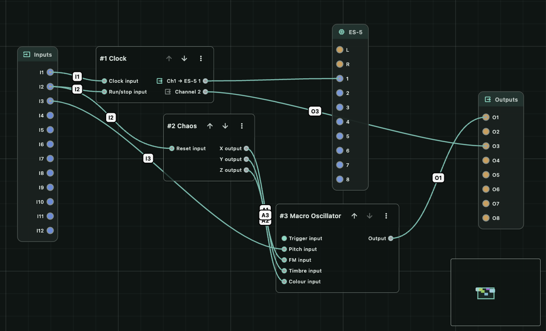The image size is (546, 331).
Task: Click the orange O1 jack in Outputs panel
Action: (486, 117)
